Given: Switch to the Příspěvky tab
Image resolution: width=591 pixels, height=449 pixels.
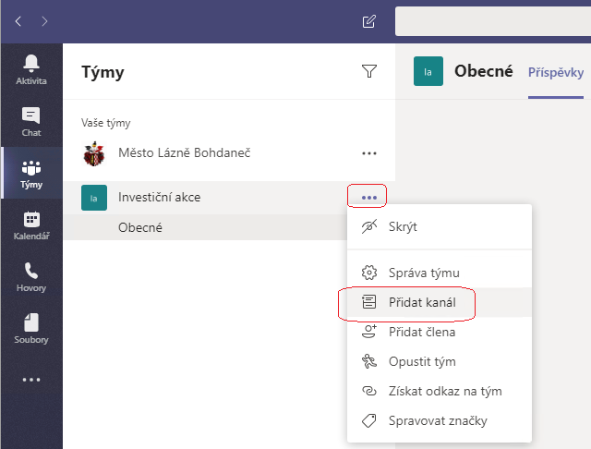Looking at the screenshot, I should click(x=556, y=72).
